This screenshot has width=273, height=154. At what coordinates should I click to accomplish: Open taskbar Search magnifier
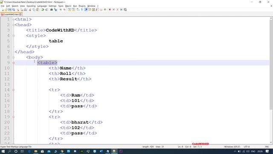coord(9,151)
